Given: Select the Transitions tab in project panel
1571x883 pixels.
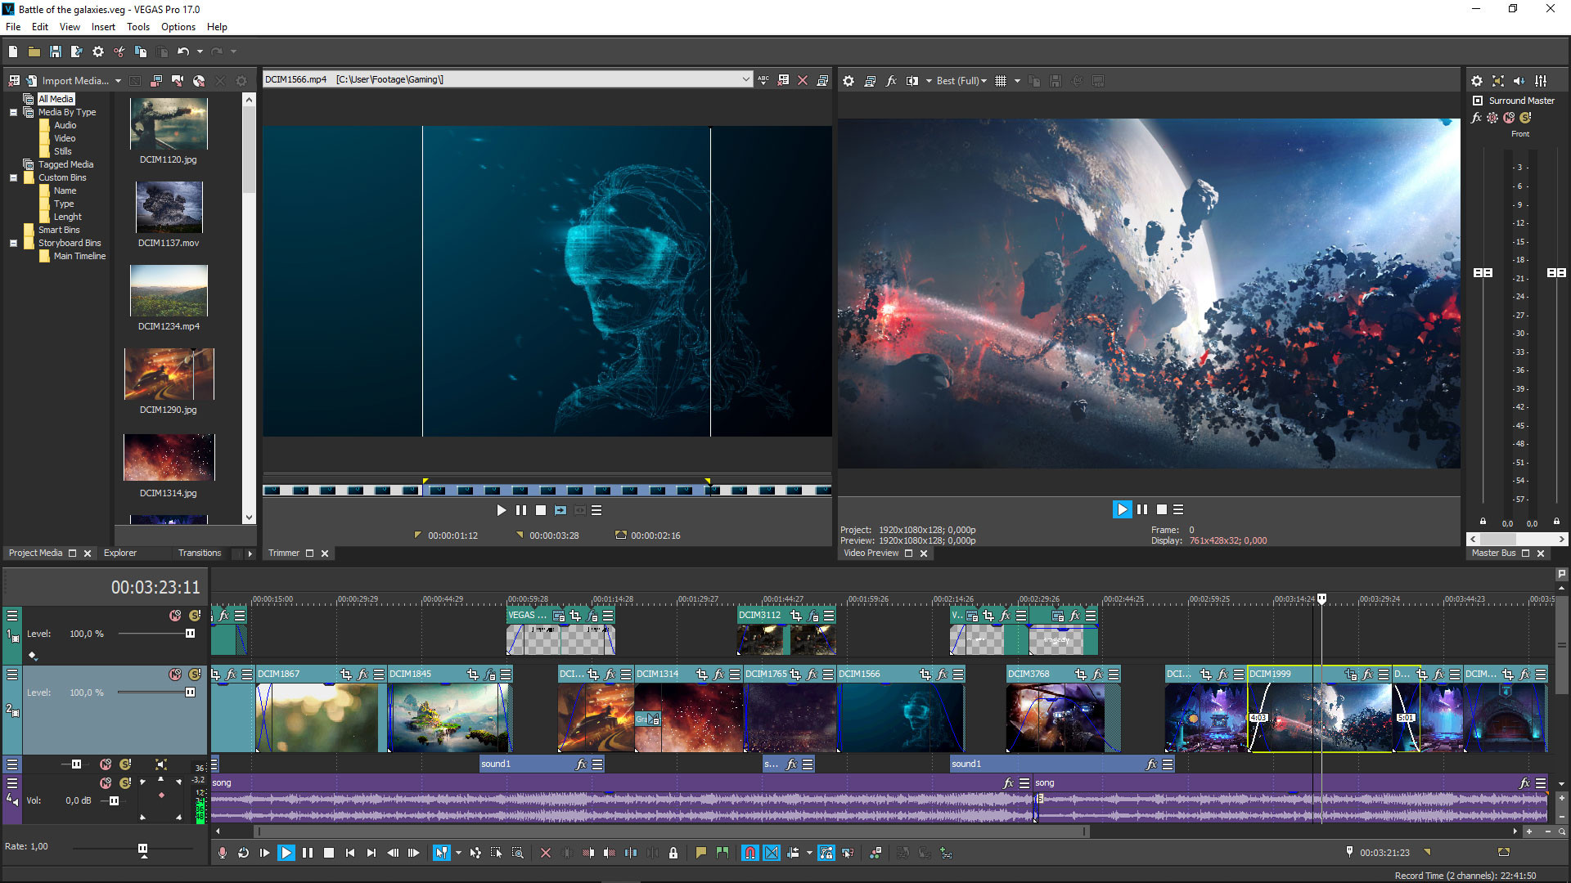Looking at the screenshot, I should (199, 552).
